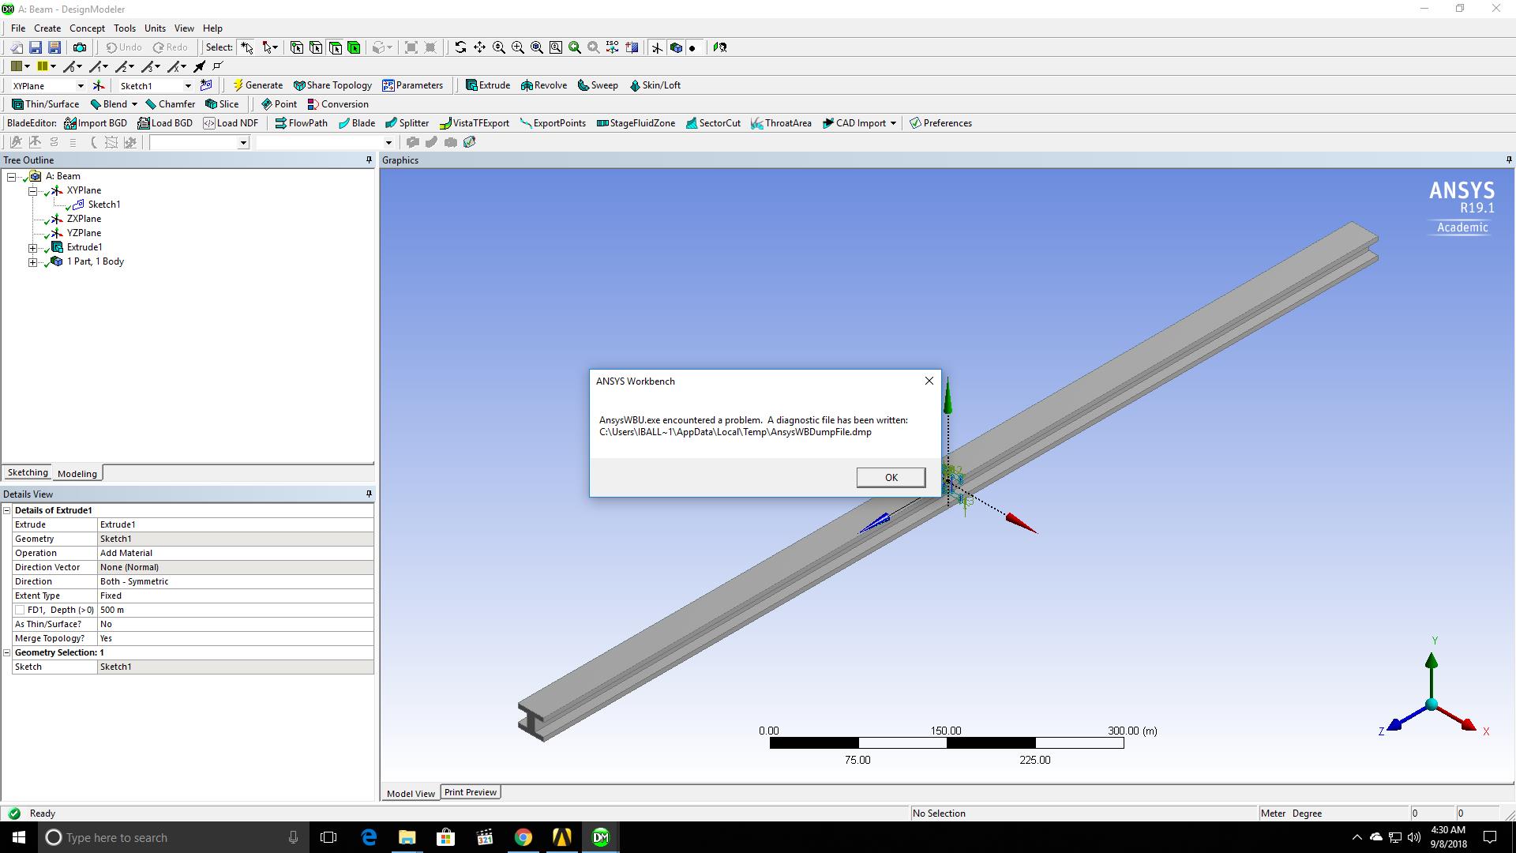Pin the Details View panel
Image resolution: width=1516 pixels, height=853 pixels.
click(369, 494)
